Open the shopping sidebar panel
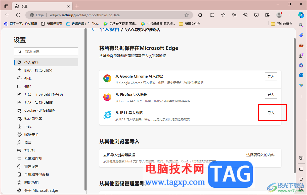Viewport: 307px width, 195px height. (301, 35)
